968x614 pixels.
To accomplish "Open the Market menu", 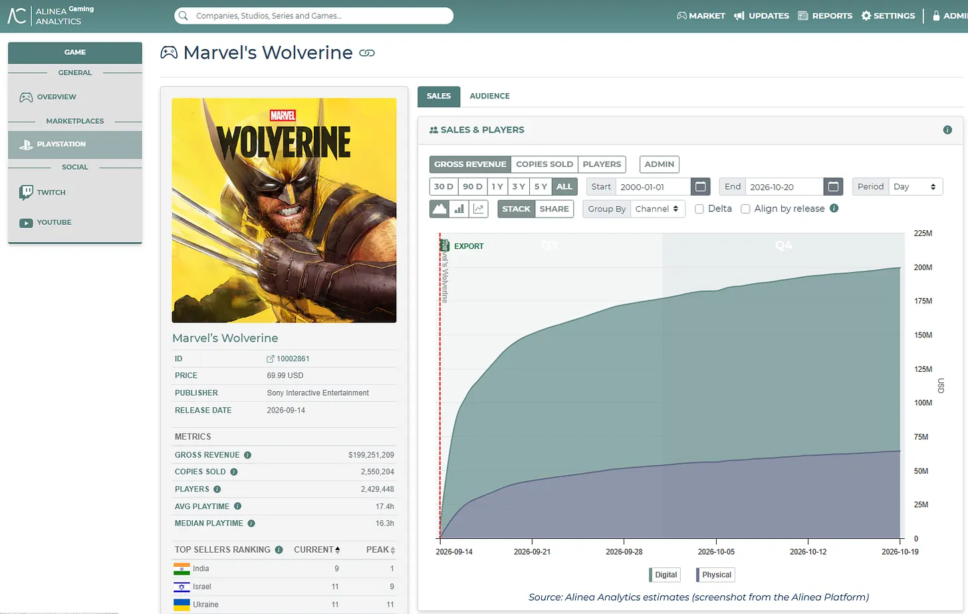I will click(x=701, y=15).
